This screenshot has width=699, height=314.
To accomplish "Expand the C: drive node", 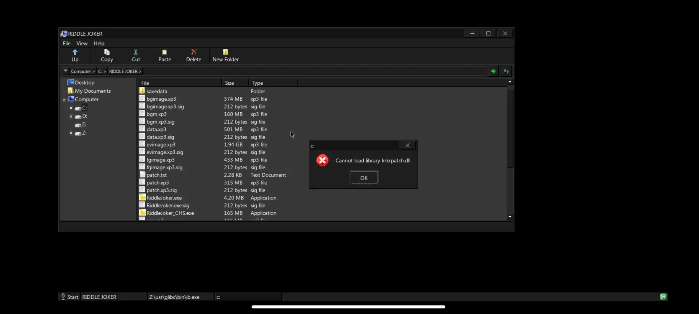I will (x=71, y=108).
